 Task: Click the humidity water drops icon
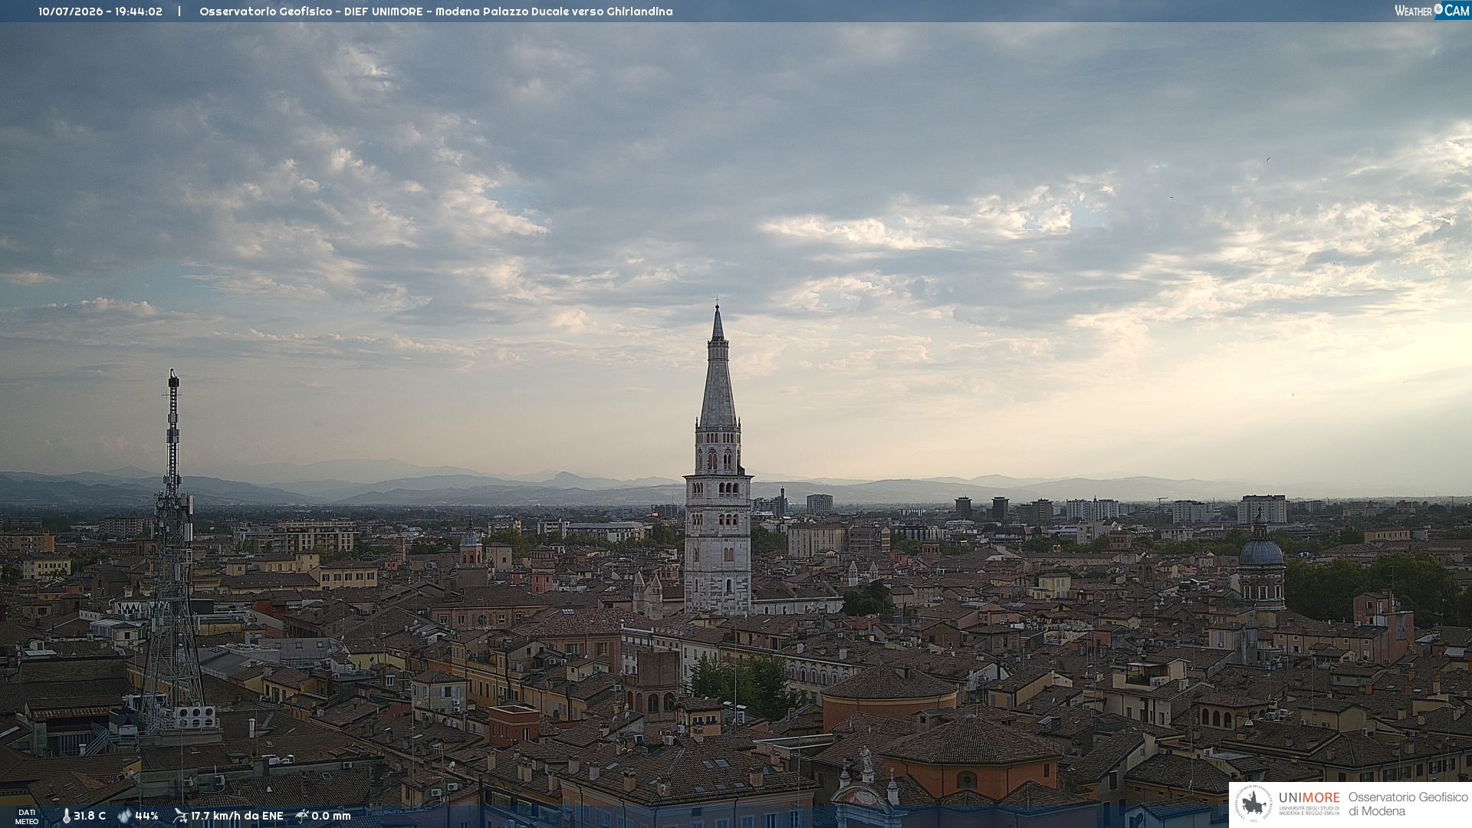(x=124, y=816)
